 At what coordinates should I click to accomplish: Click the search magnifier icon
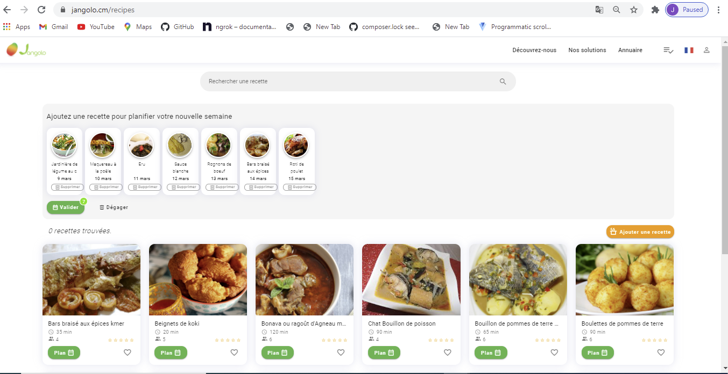tap(503, 82)
